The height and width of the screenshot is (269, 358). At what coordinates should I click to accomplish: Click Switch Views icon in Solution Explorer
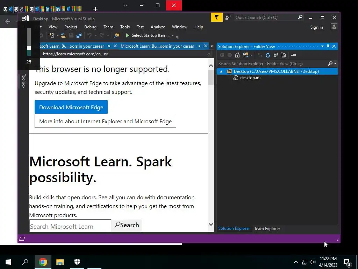click(245, 55)
